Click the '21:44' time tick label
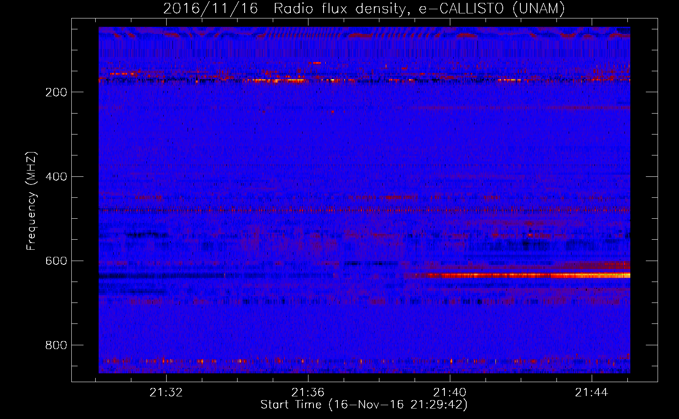This screenshot has height=419, width=679. (592, 393)
